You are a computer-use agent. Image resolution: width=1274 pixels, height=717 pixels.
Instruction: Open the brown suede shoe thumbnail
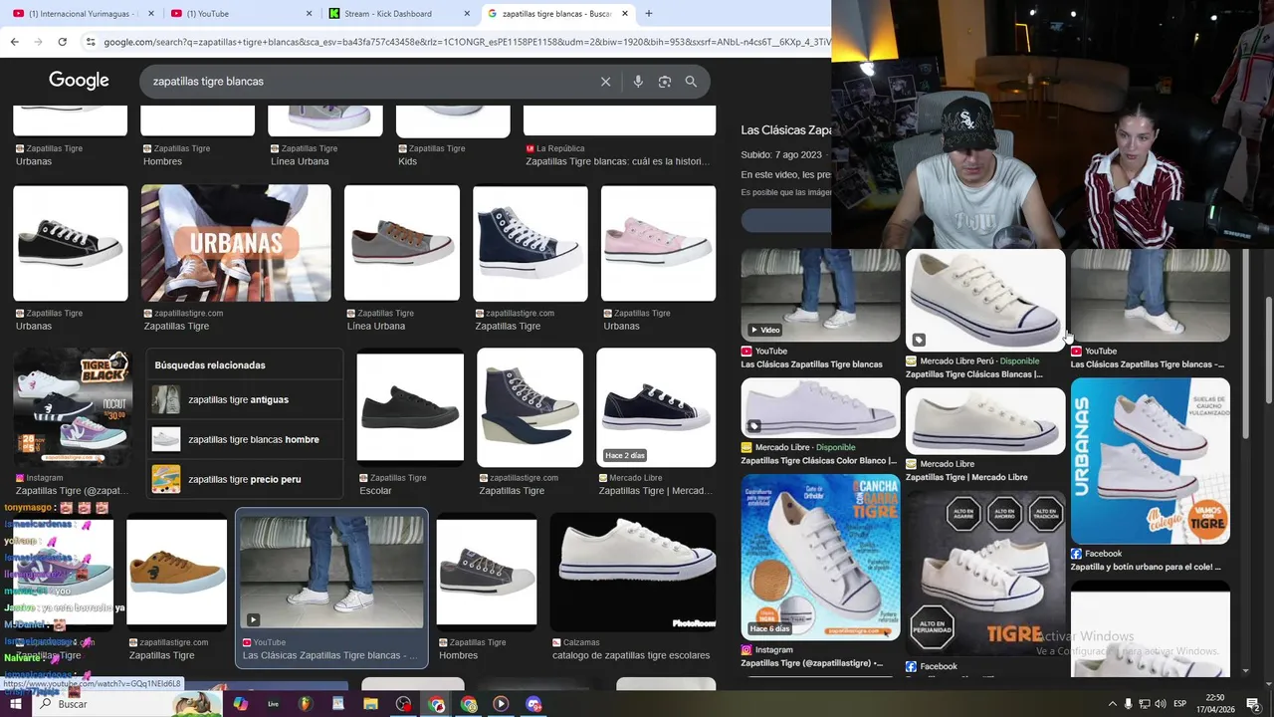176,572
